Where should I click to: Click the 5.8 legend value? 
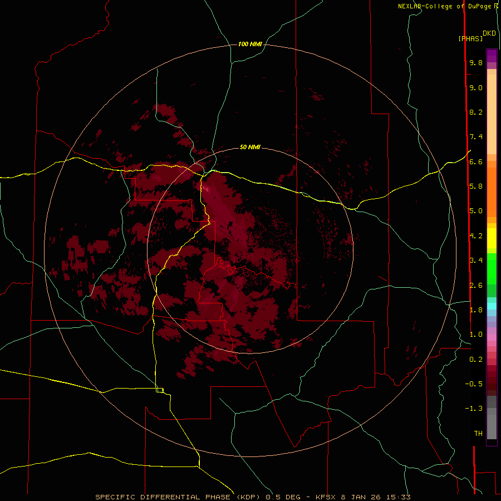(x=476, y=186)
